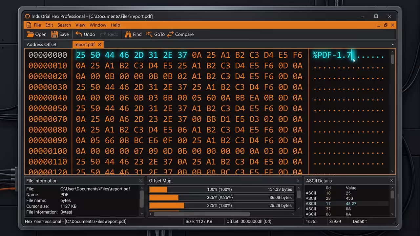This screenshot has width=420, height=236.
Task: Click address row 00000090
Action: click(x=48, y=140)
